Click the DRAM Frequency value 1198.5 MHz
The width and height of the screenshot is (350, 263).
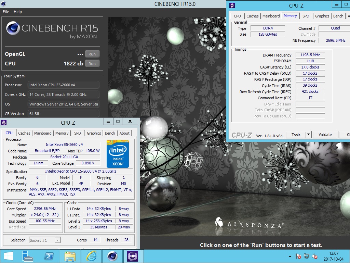pyautogui.click(x=310, y=55)
